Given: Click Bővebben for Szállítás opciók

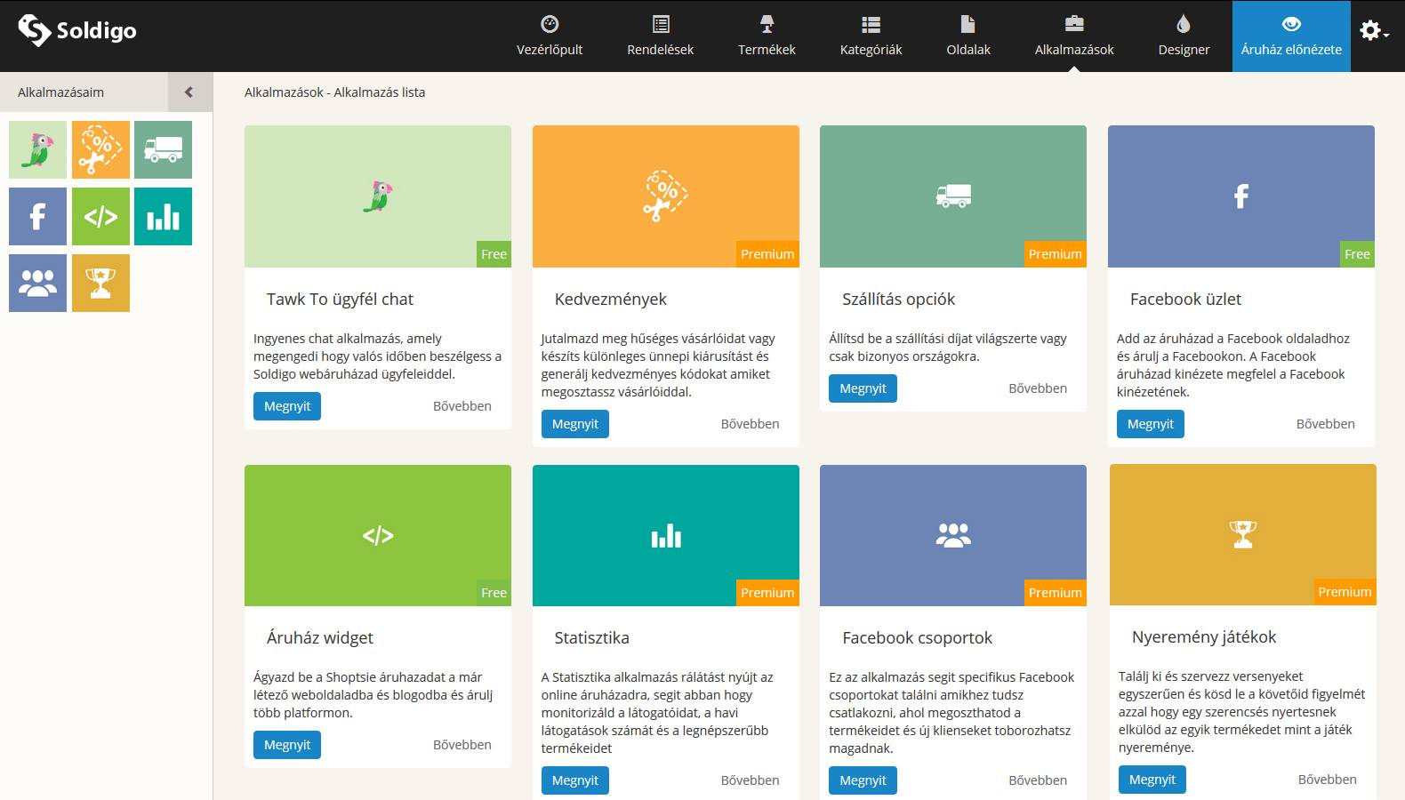Looking at the screenshot, I should [x=1038, y=388].
